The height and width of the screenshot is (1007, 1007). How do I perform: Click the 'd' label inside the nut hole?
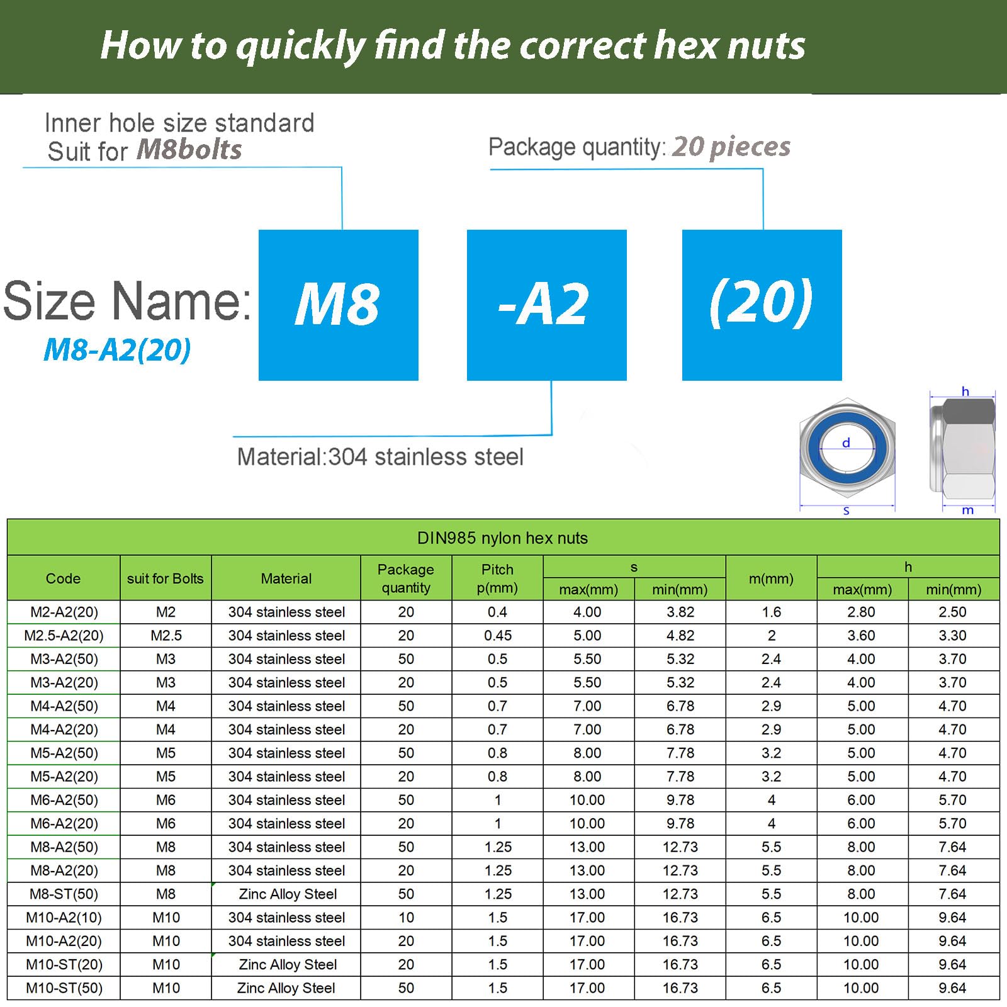[x=847, y=443]
